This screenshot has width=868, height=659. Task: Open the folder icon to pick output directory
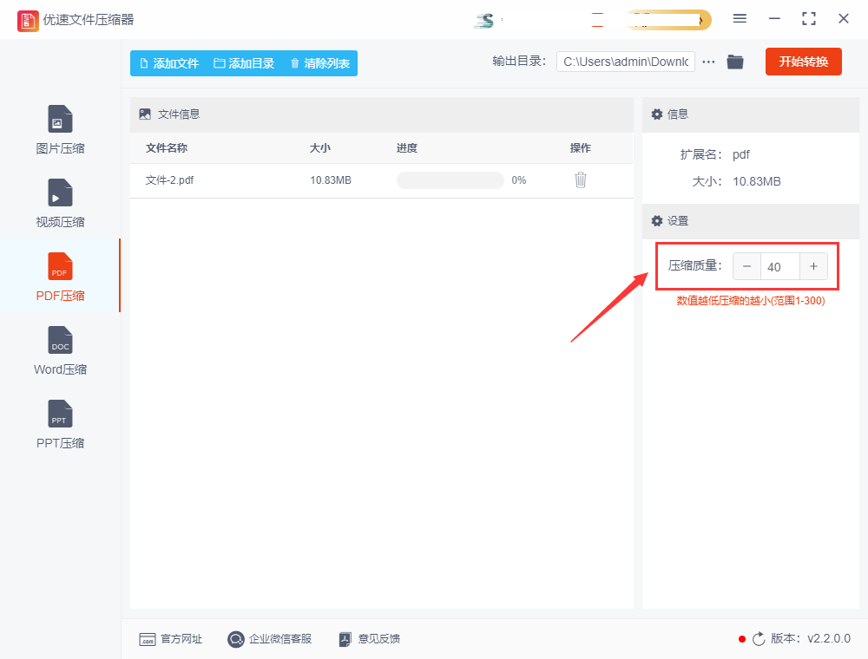pos(735,62)
